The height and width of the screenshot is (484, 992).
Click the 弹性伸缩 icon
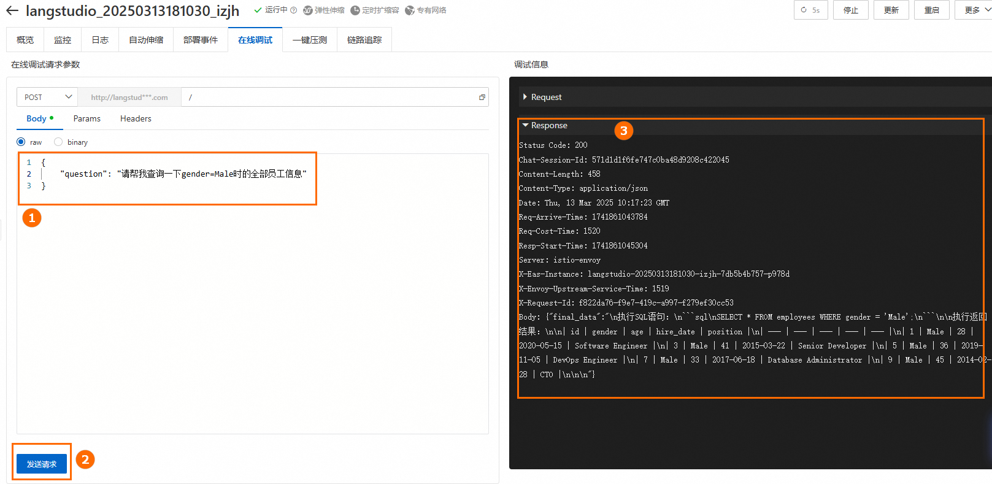pyautogui.click(x=308, y=10)
